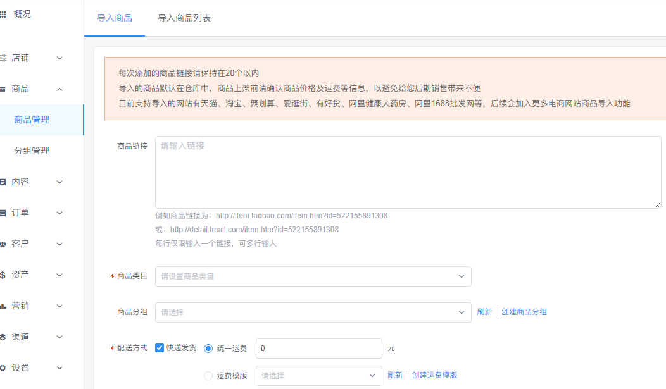Click the 配送方式 field label
This screenshot has width=666, height=389.
[132, 348]
